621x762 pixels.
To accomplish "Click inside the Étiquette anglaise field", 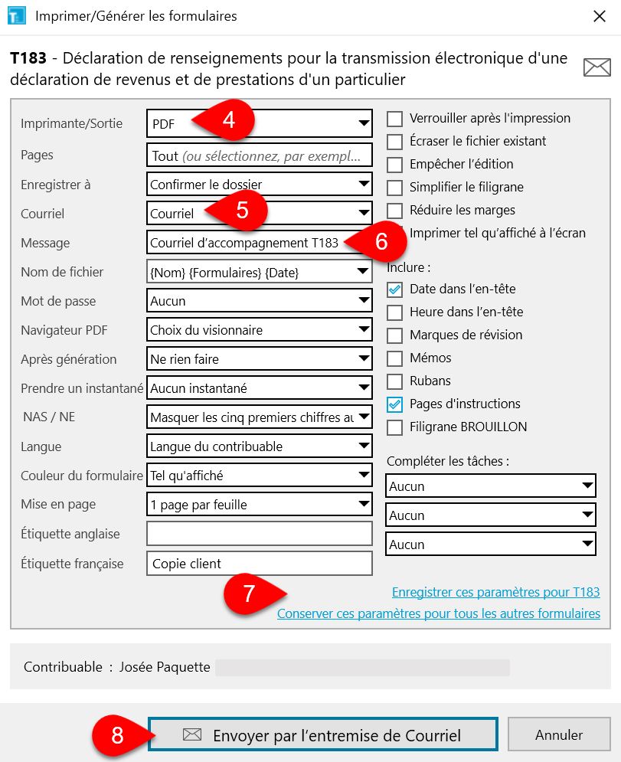I will point(259,533).
